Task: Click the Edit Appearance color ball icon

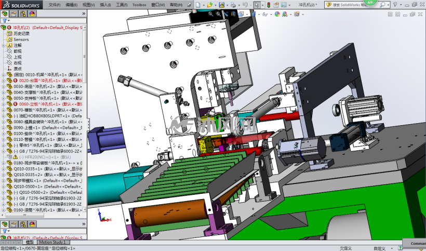Action: 277,14
